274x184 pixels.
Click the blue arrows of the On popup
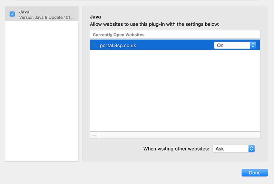253,45
